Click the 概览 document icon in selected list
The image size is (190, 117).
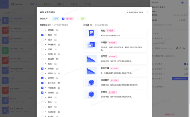click(91, 33)
